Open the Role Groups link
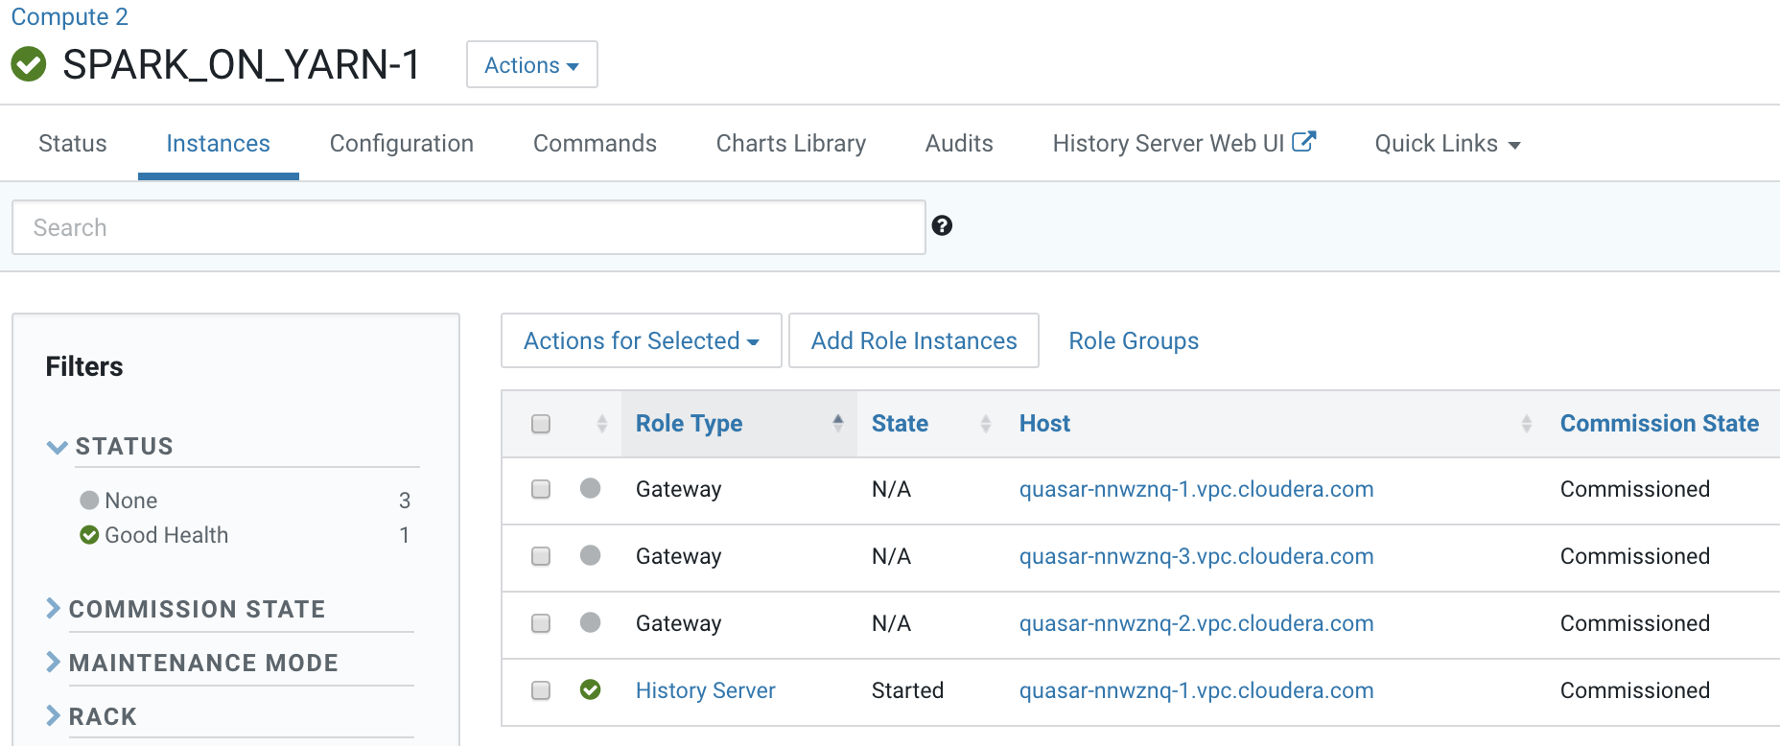The image size is (1780, 746). 1133,341
